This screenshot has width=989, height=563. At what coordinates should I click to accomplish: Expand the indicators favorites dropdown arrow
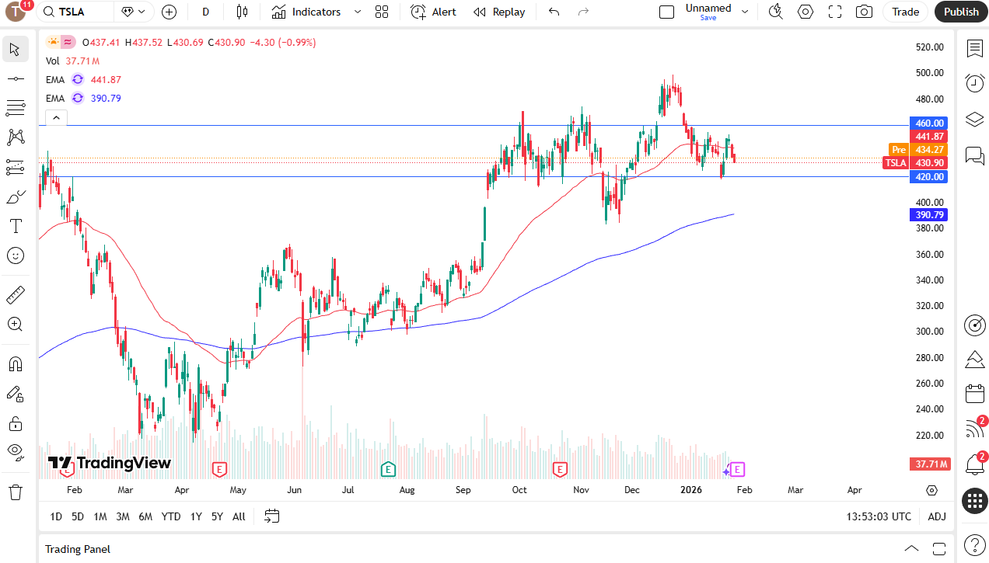[x=358, y=12]
